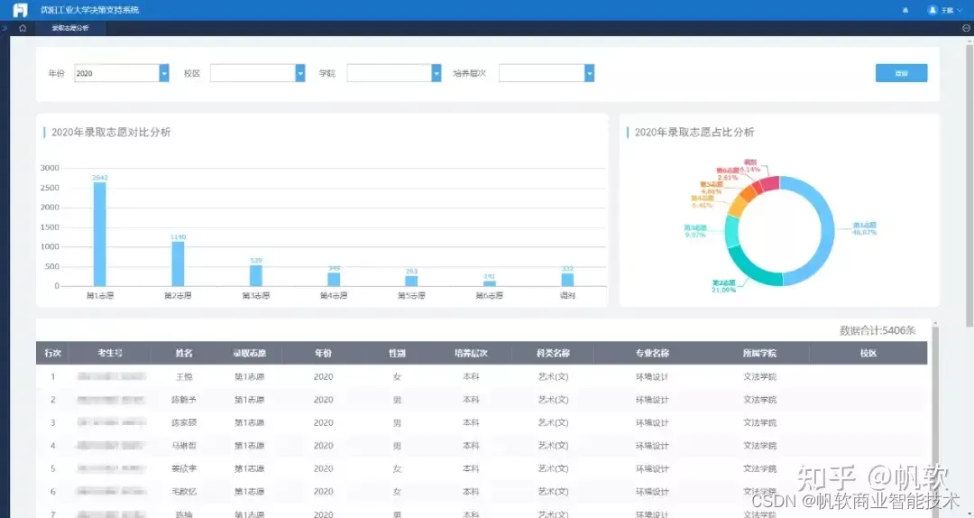Click the 第4志愿 bar in chart
Viewport: 974px width, 518px height.
tap(334, 279)
